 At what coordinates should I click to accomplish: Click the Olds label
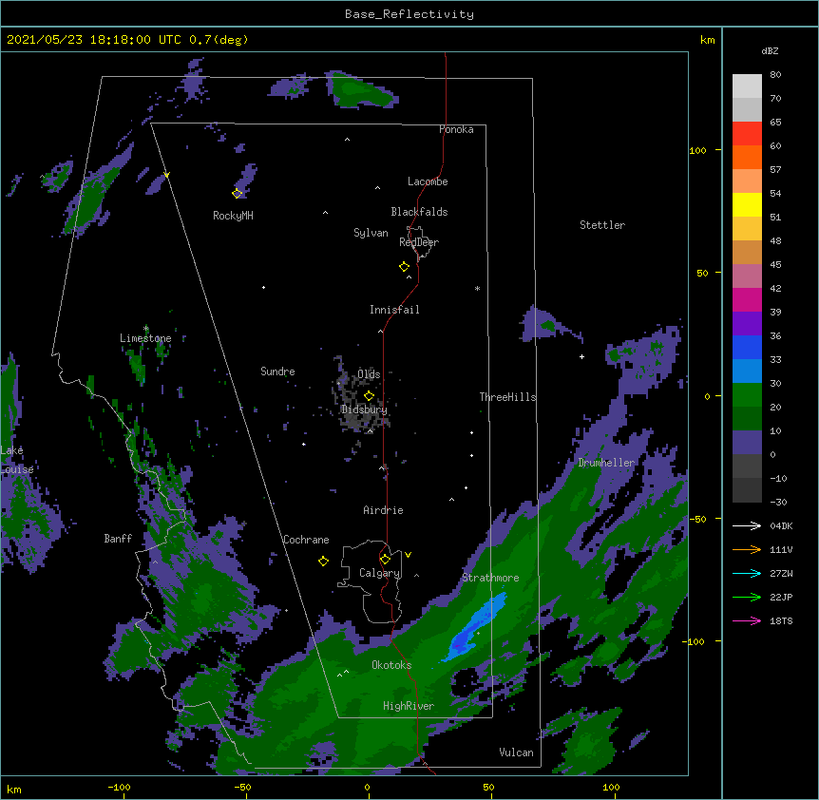click(x=369, y=374)
